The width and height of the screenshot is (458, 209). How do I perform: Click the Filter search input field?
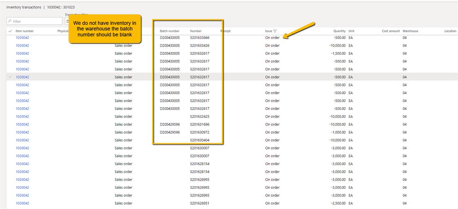click(34, 21)
